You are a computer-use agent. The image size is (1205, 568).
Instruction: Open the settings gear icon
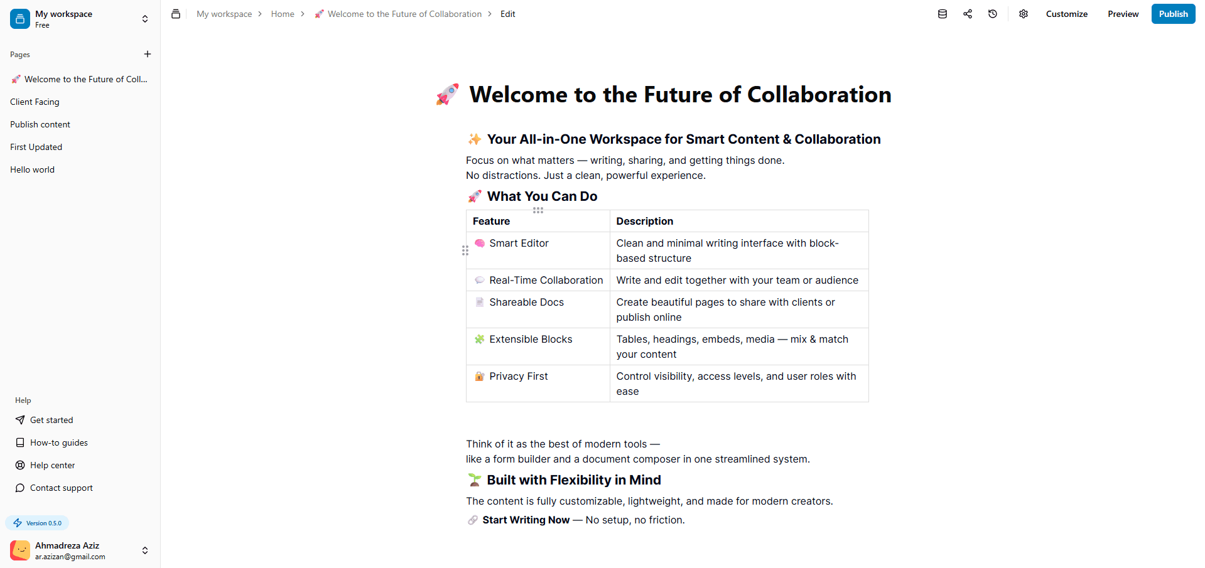click(x=1023, y=14)
